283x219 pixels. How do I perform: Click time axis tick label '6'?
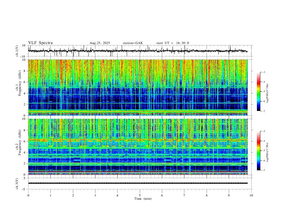point(162,195)
